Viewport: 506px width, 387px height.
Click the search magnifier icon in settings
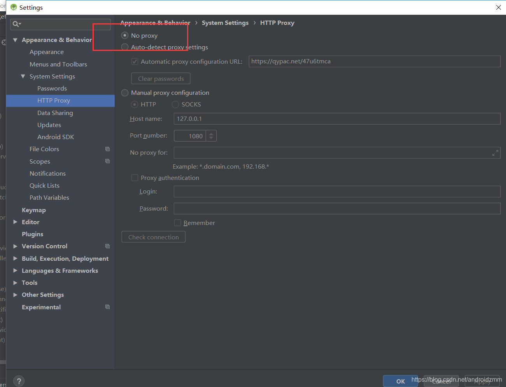[x=15, y=24]
